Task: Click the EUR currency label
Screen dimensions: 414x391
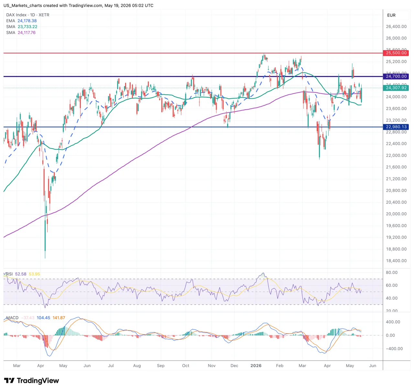Action: pyautogui.click(x=391, y=15)
